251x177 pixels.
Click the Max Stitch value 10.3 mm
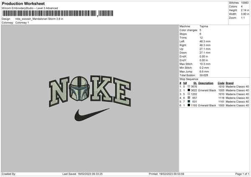tap(205, 64)
